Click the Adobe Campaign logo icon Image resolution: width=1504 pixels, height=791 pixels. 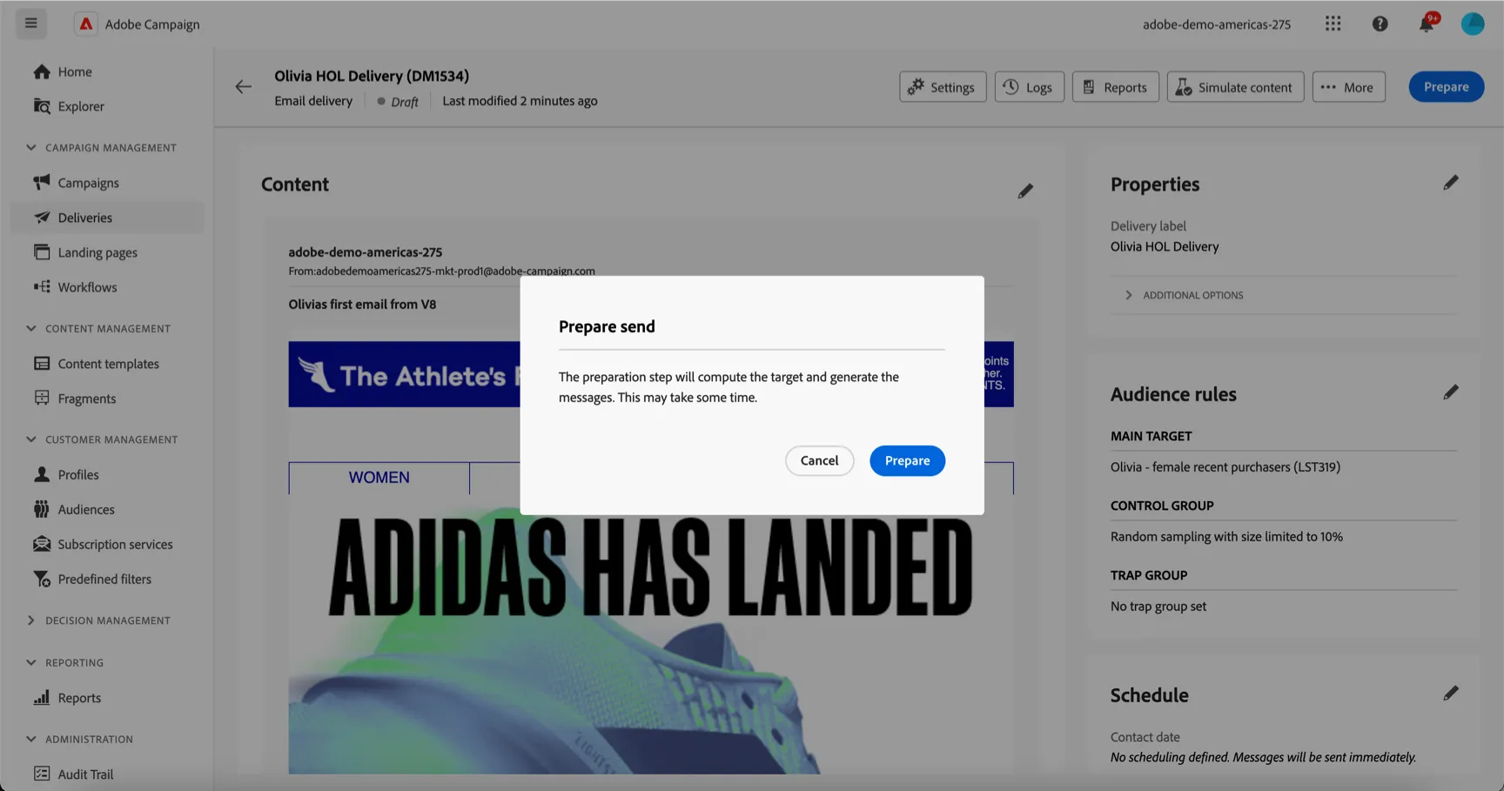(x=85, y=23)
